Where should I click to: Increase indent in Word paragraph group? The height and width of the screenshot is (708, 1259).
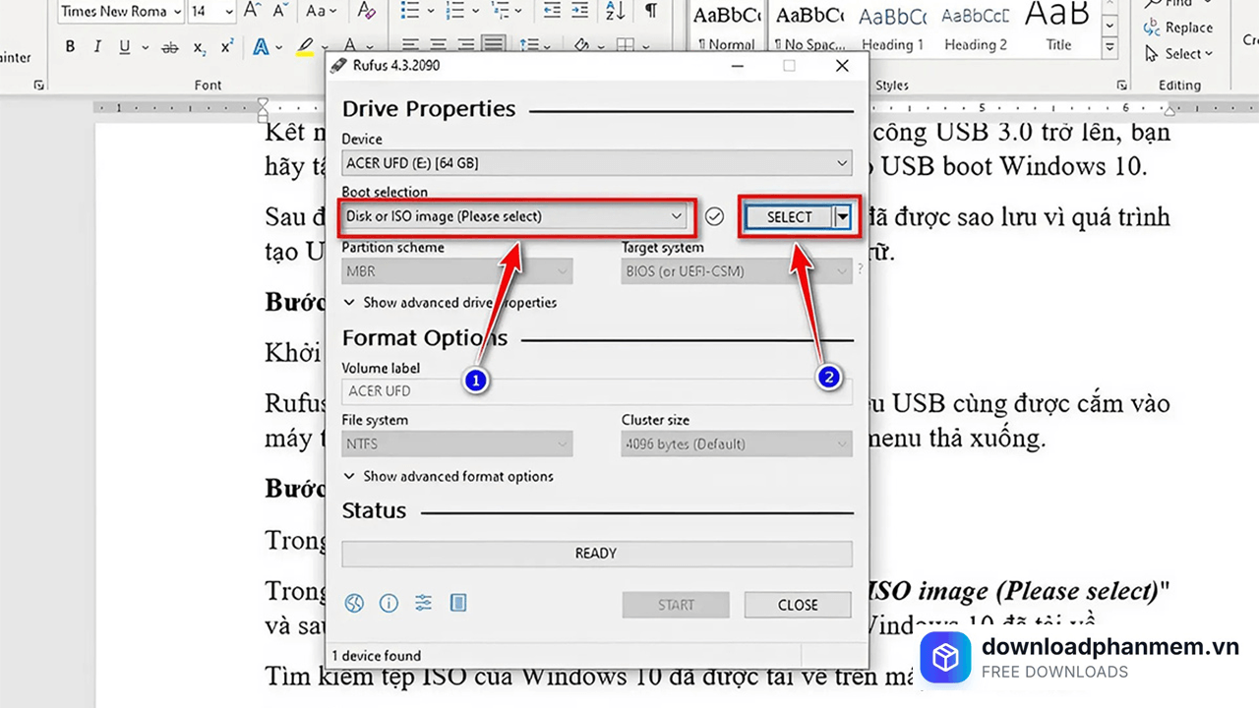click(579, 11)
